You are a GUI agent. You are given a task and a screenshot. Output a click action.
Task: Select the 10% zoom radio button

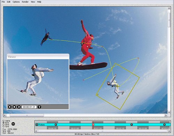(3, 126)
